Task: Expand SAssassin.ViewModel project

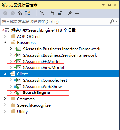Action: (11, 67)
